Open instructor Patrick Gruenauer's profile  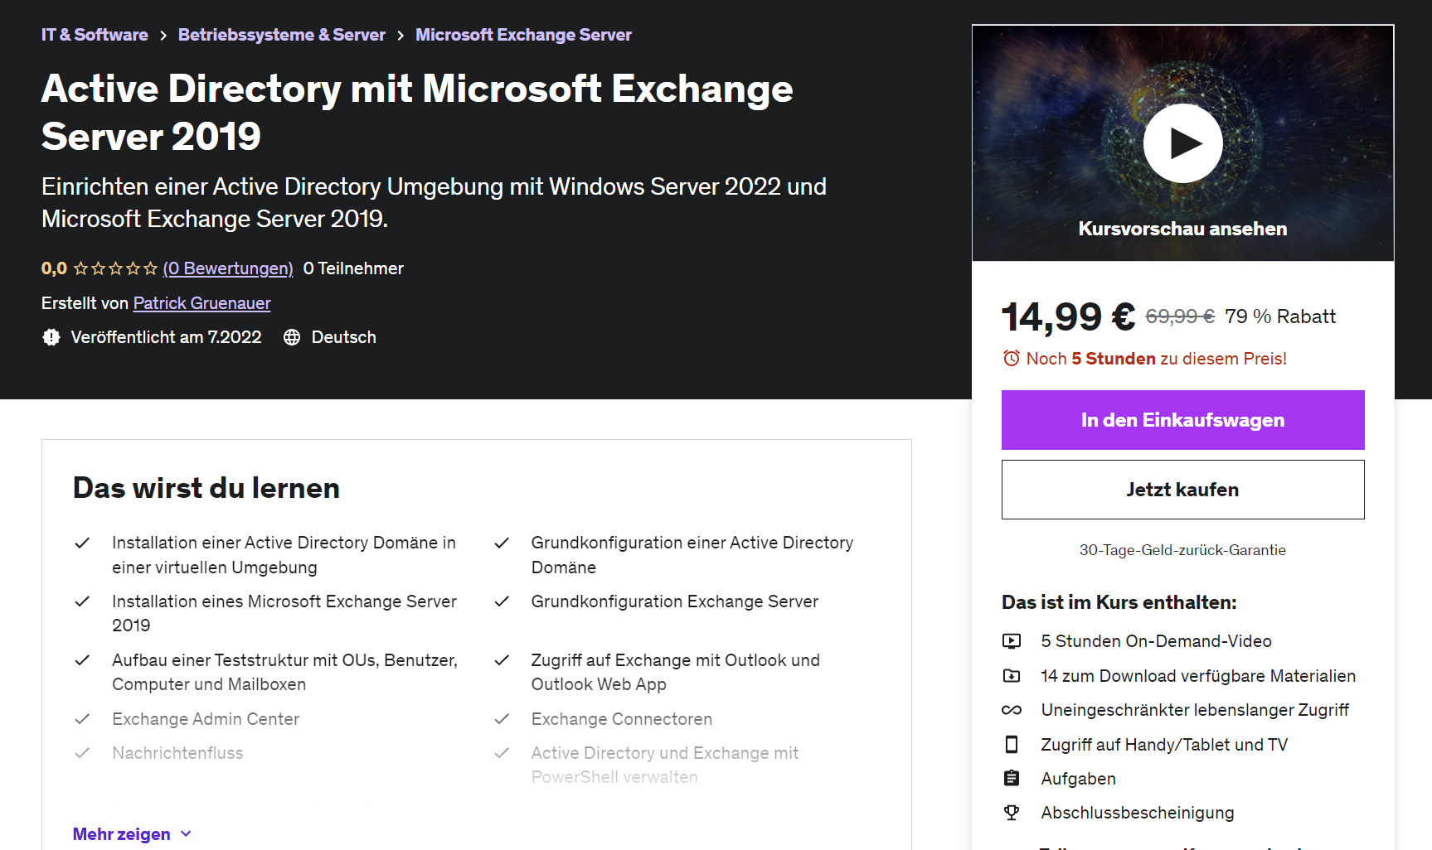click(201, 303)
